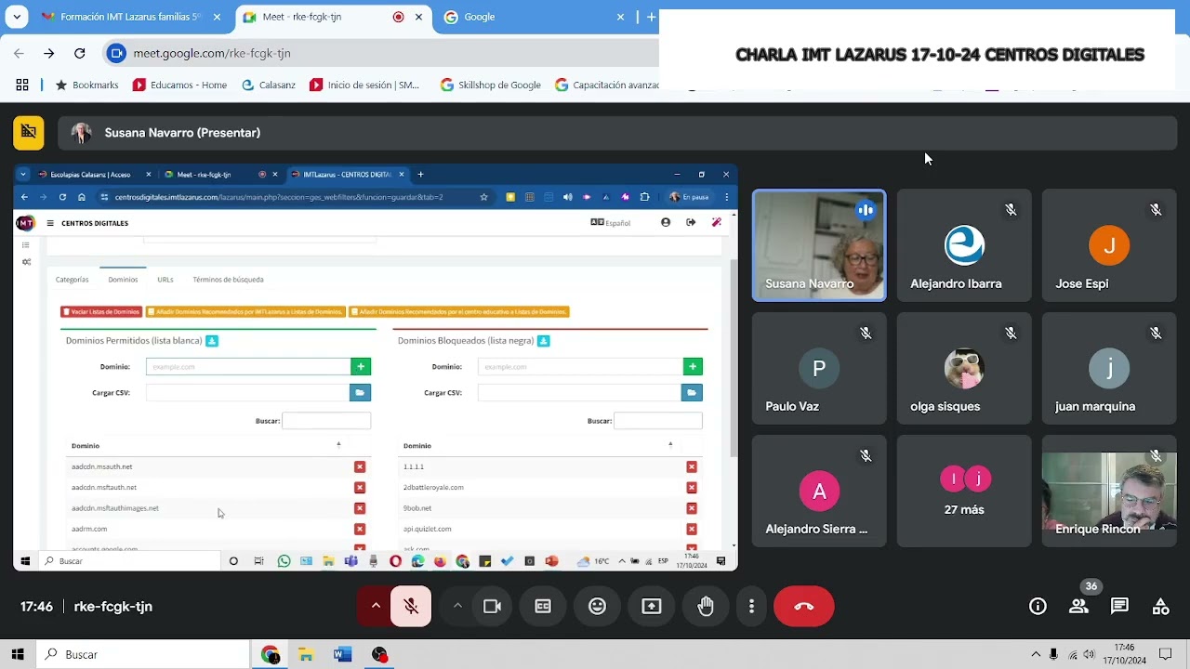Open activities icon in Meet

[1160, 607]
